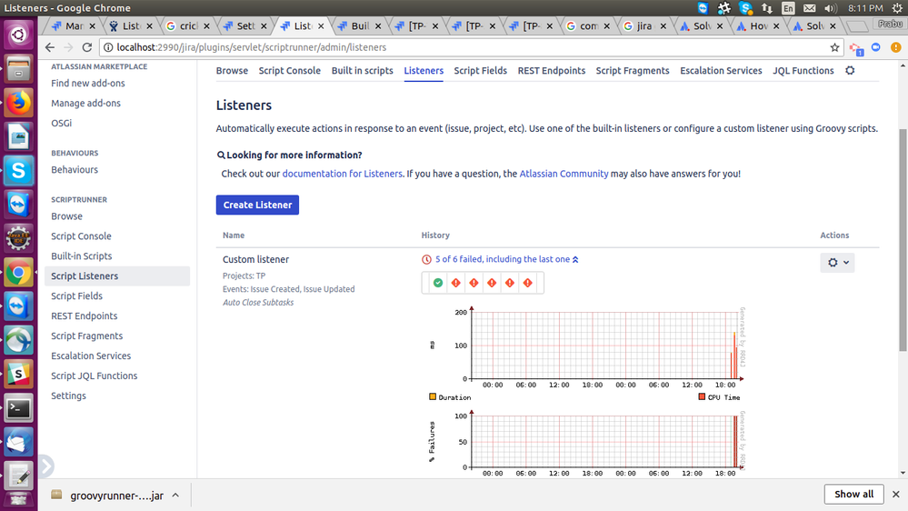Expand the sidebar with the chevron toggle

point(45,466)
